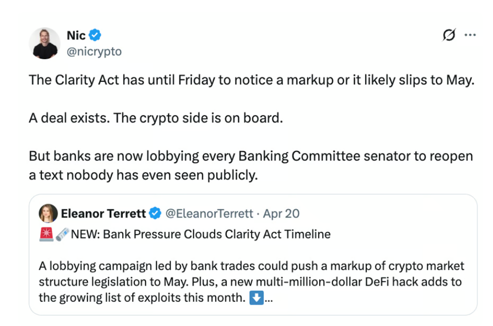Open the Nic display name link

76,35
